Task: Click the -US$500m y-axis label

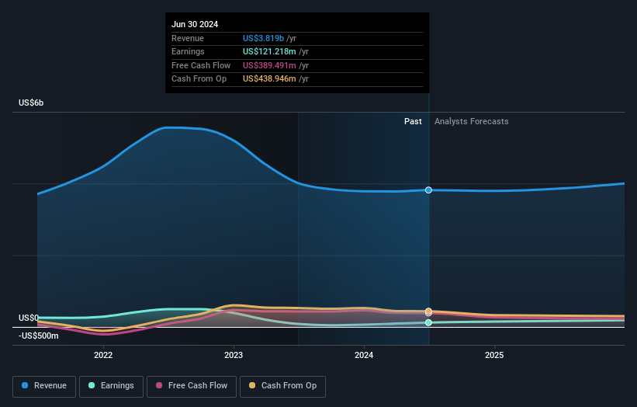Action: point(39,336)
